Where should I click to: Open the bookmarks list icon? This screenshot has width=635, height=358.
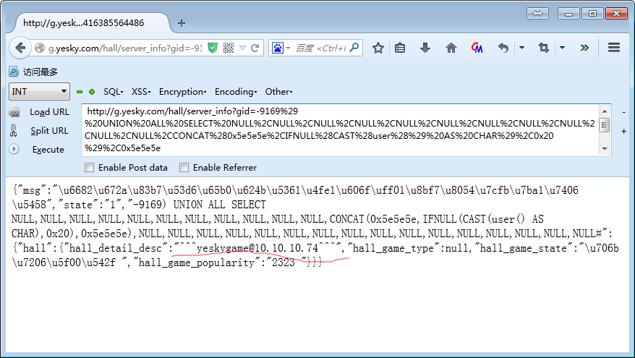(400, 48)
